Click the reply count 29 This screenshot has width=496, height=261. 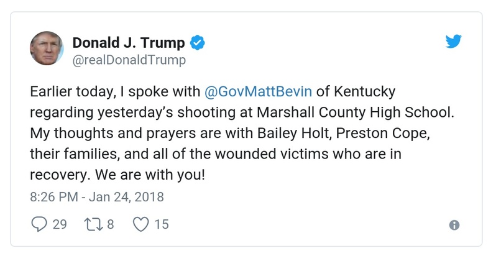(x=60, y=224)
